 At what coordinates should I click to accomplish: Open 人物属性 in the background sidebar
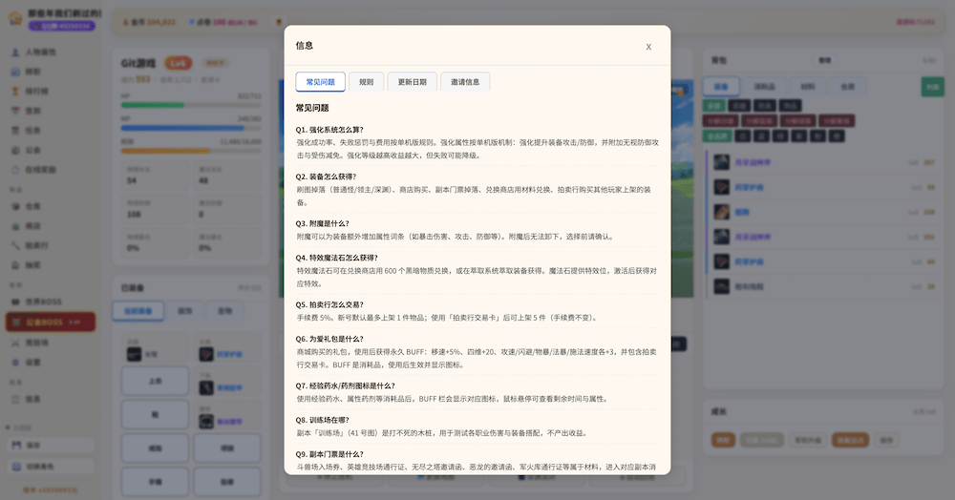(x=40, y=52)
